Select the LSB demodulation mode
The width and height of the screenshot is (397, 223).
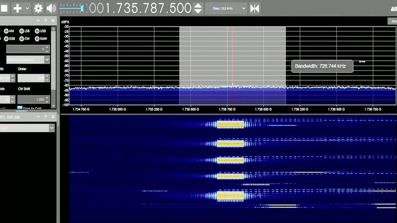(x=24, y=31)
